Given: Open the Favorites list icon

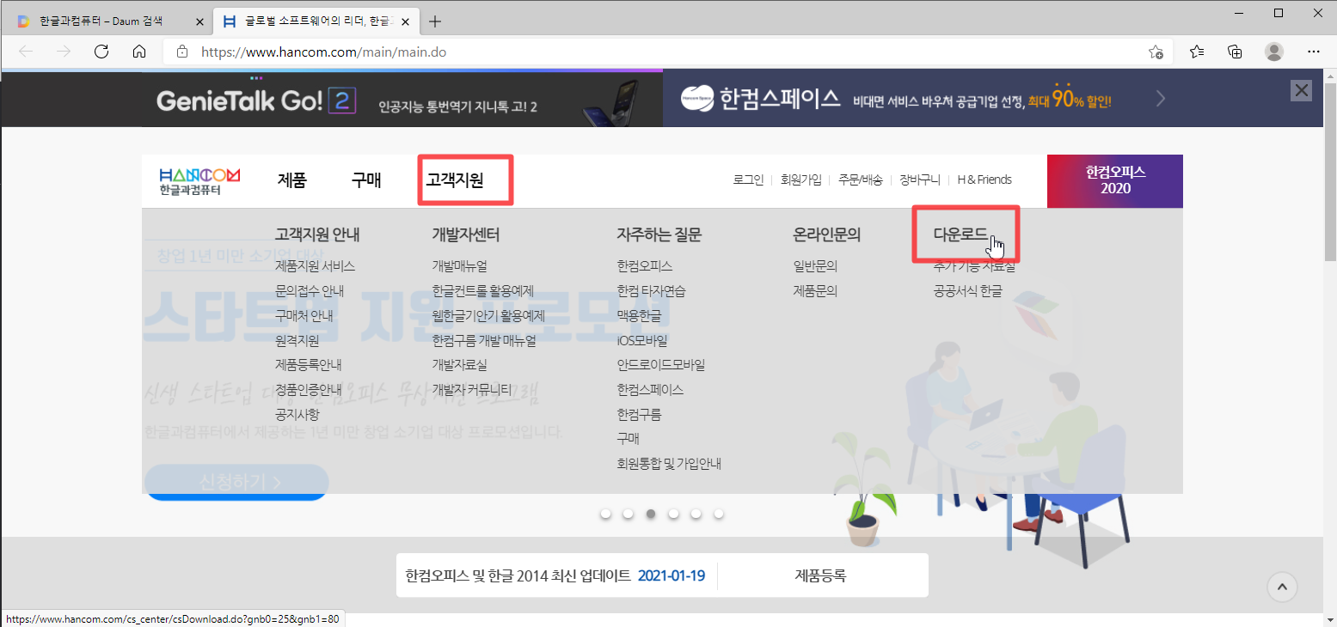Looking at the screenshot, I should [x=1197, y=52].
